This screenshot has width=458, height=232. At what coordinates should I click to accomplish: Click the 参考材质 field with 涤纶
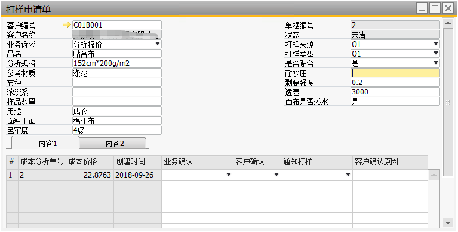tap(117, 73)
